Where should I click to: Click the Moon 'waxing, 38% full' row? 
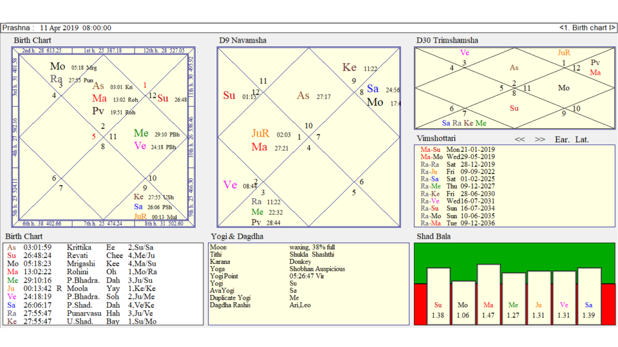tap(272, 248)
